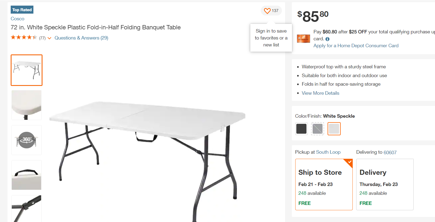
Task: Open the 360° view thumbnail
Action: tap(26, 140)
